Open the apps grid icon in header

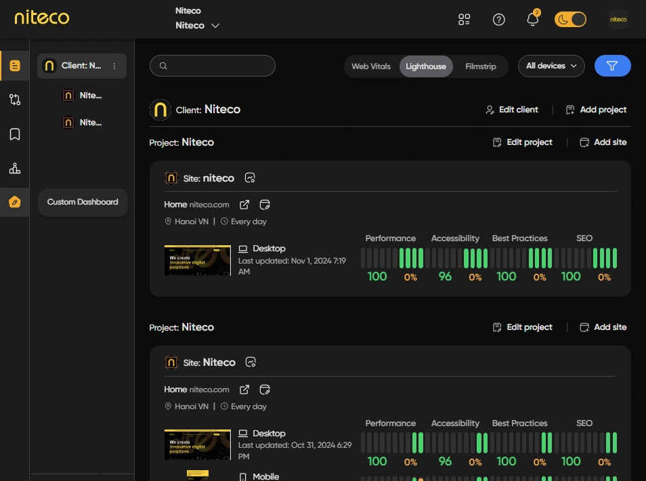pos(464,20)
